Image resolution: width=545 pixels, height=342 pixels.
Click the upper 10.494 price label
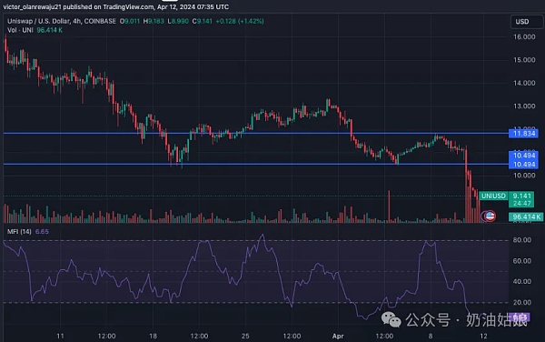pos(523,156)
